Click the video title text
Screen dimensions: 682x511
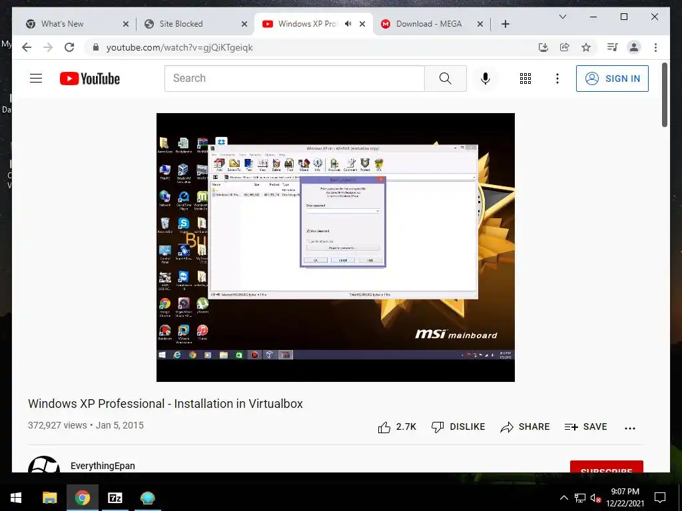[x=165, y=404]
